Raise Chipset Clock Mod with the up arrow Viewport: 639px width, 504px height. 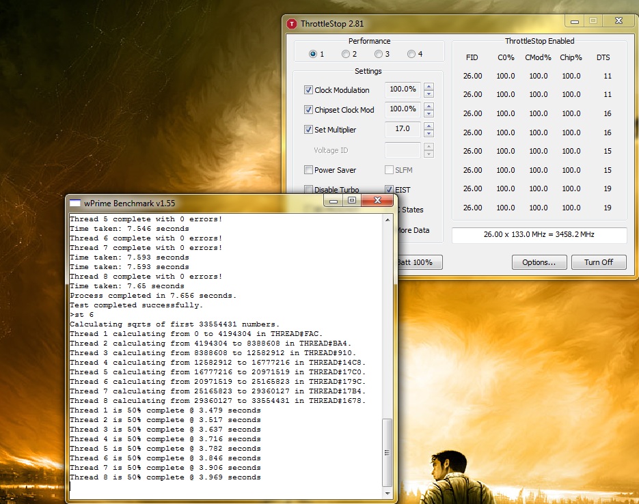(429, 106)
